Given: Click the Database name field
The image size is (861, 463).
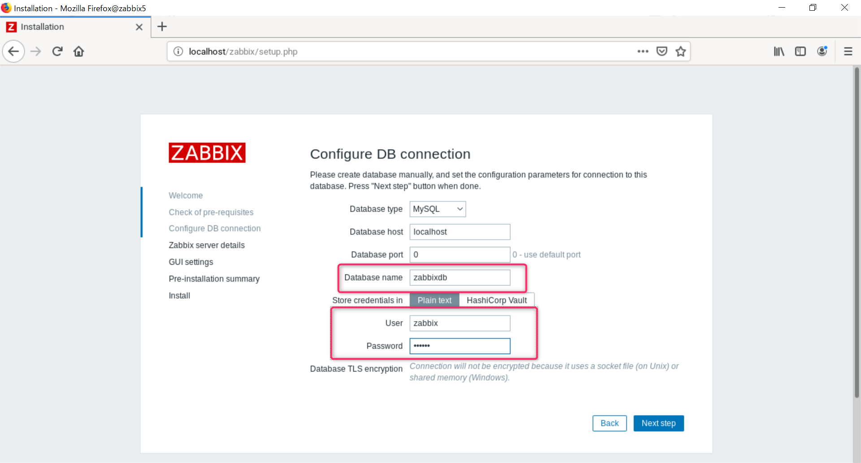Looking at the screenshot, I should pos(460,278).
